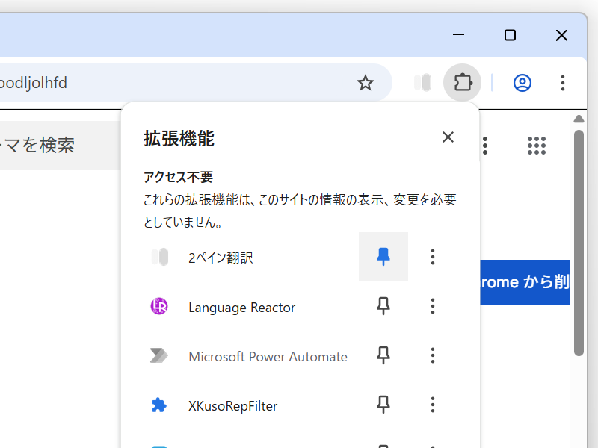Image resolution: width=598 pixels, height=448 pixels.
Task: Open the three-dot menu beside the apps grid
Action: (x=484, y=146)
